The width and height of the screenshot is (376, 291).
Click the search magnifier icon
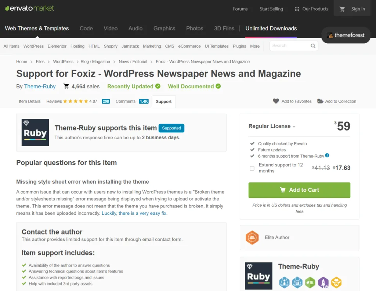(313, 46)
